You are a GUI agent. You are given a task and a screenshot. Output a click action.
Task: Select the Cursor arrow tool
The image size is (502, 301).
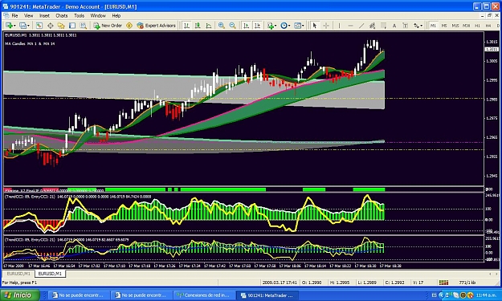pyautogui.click(x=314, y=26)
